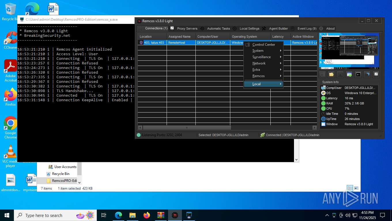Open Google Chrome desktop shortcut
The height and width of the screenshot is (221, 392).
tap(10, 127)
